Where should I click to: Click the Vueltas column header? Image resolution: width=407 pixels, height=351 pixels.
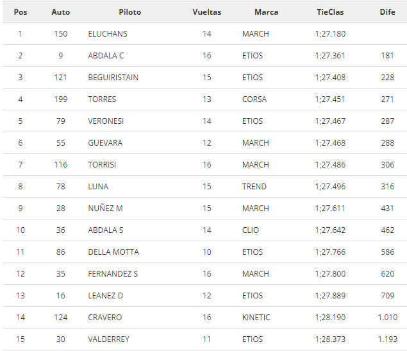207,12
